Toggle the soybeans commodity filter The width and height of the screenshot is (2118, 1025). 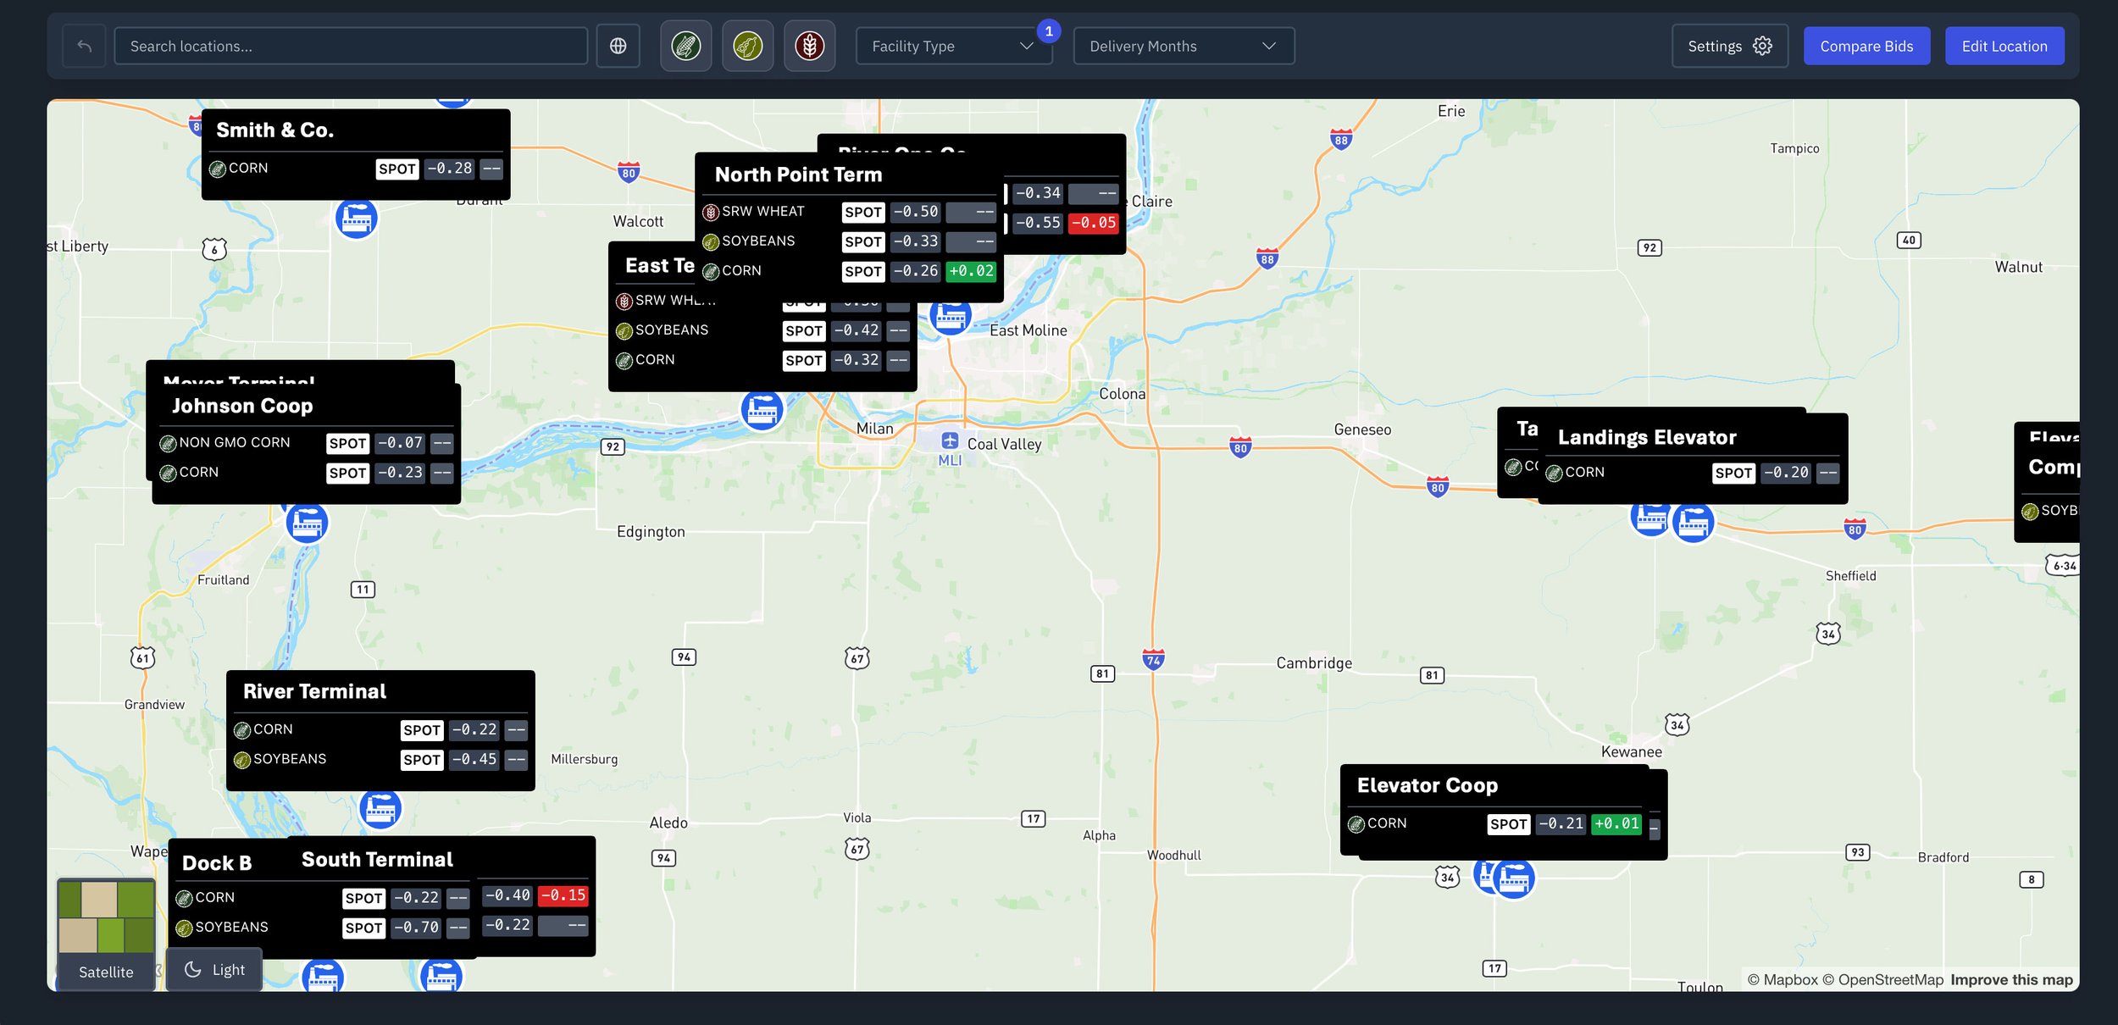pyautogui.click(x=748, y=46)
